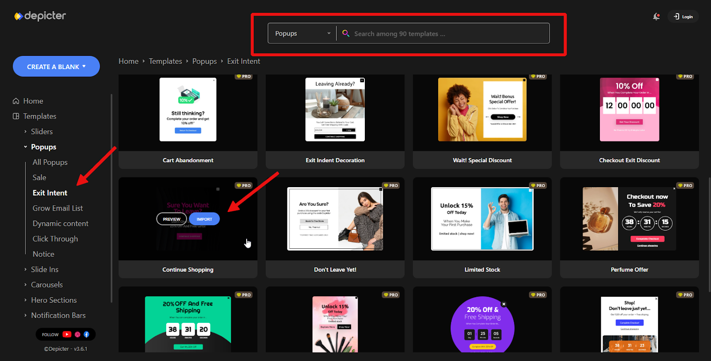This screenshot has height=361, width=711.
Task: Open the notifications bell
Action: [656, 16]
